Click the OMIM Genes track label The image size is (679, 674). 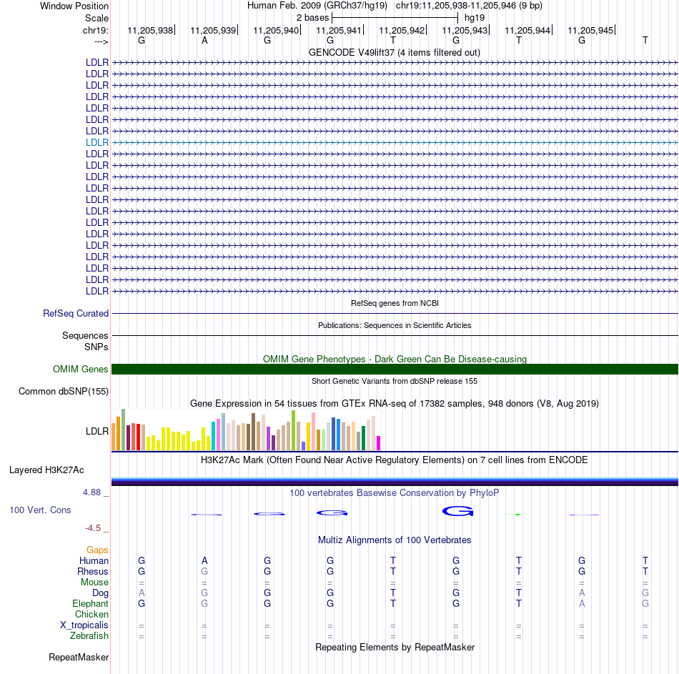(x=81, y=369)
